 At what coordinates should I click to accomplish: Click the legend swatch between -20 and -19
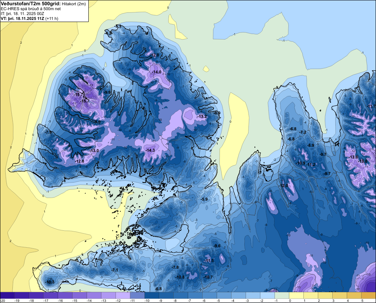pos(7,295)
